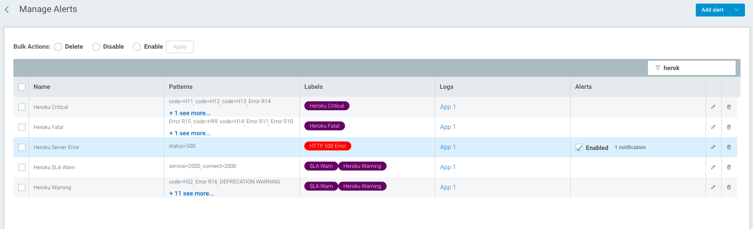This screenshot has height=229, width=753.
Task: Delete Heroku Fatal alert with trash icon
Action: tap(729, 127)
